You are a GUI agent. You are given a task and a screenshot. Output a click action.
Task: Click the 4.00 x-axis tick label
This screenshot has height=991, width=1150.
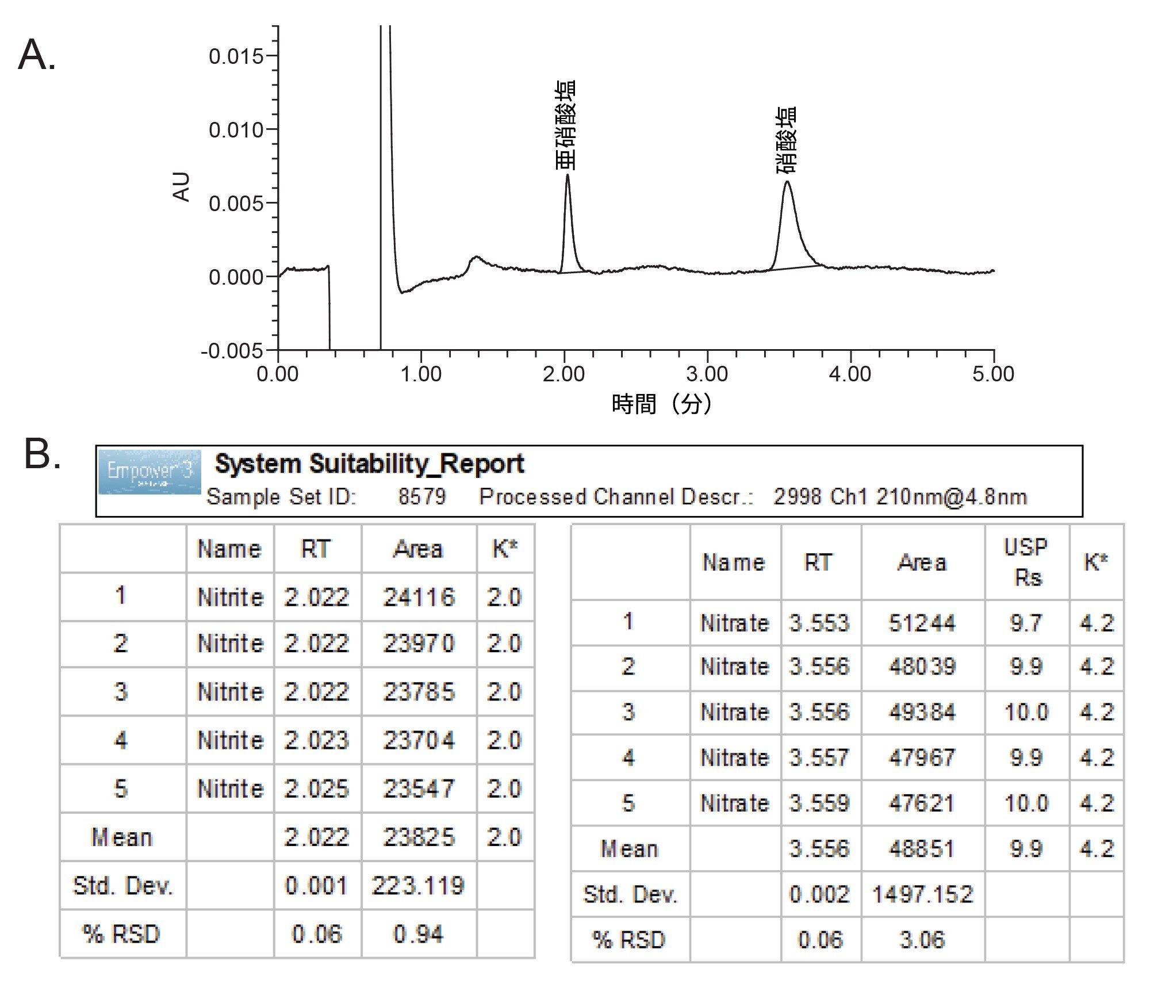tap(850, 374)
